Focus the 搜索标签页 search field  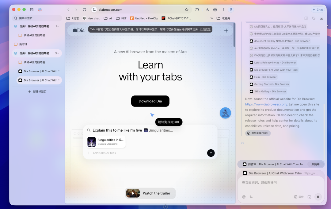click(x=37, y=18)
